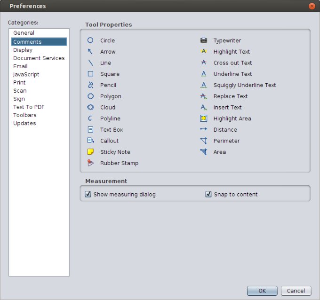Click the Polyline label

point(110,118)
